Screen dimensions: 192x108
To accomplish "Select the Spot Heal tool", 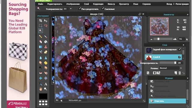I will [46, 73].
